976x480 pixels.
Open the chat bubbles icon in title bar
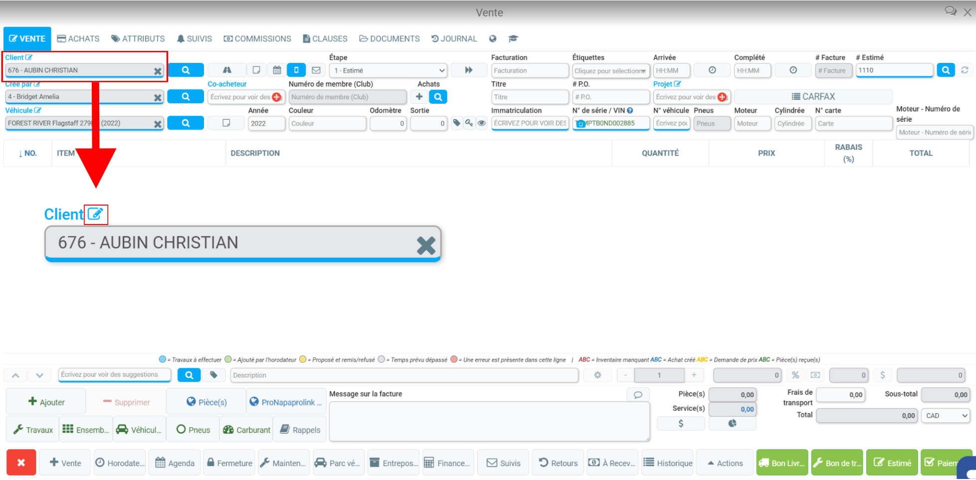pyautogui.click(x=951, y=11)
